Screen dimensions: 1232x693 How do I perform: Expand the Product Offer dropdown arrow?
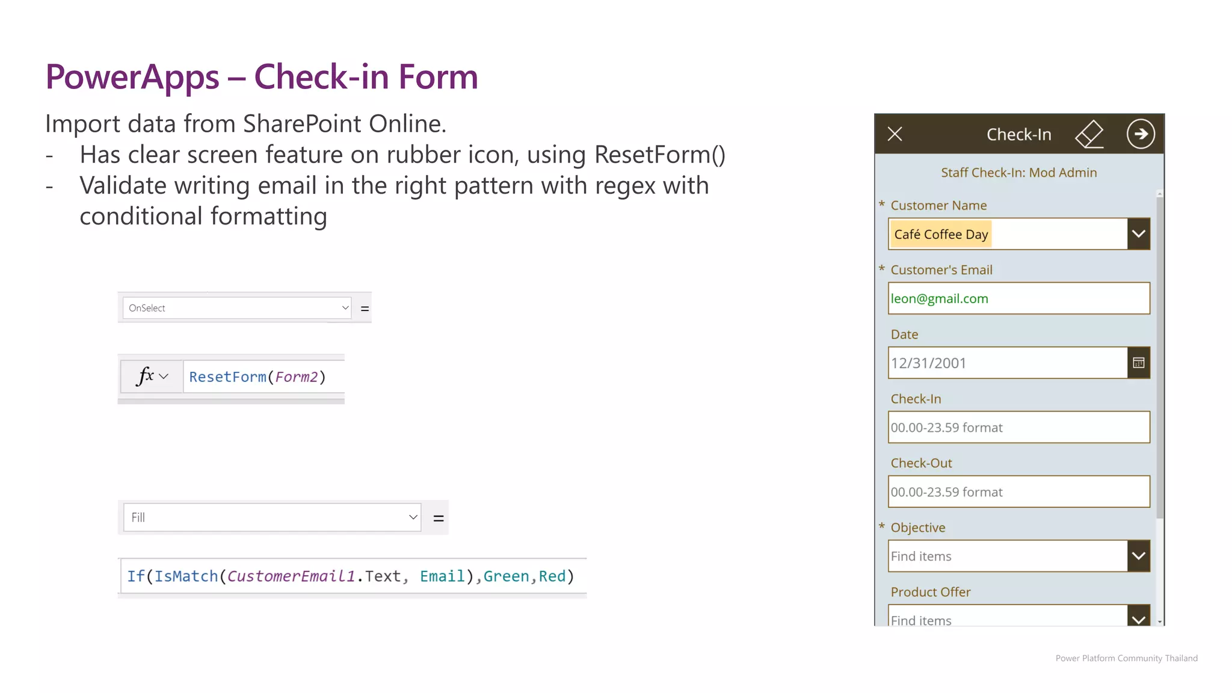(1138, 618)
